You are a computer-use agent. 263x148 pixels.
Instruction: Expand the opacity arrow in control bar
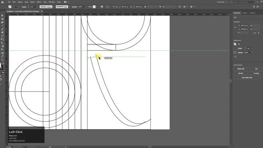point(86,7)
